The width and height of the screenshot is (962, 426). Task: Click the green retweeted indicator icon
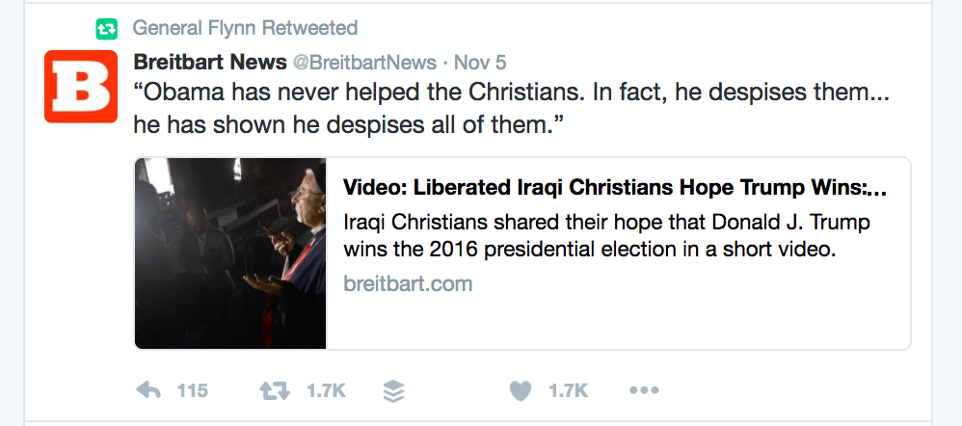click(107, 29)
